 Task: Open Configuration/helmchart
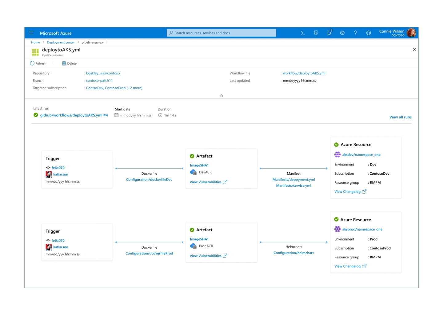293,253
